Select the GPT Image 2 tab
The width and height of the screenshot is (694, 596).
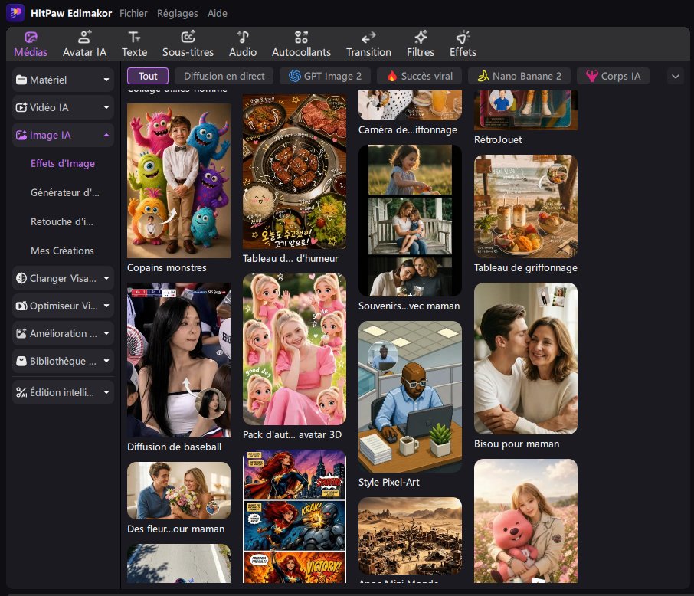tap(325, 76)
